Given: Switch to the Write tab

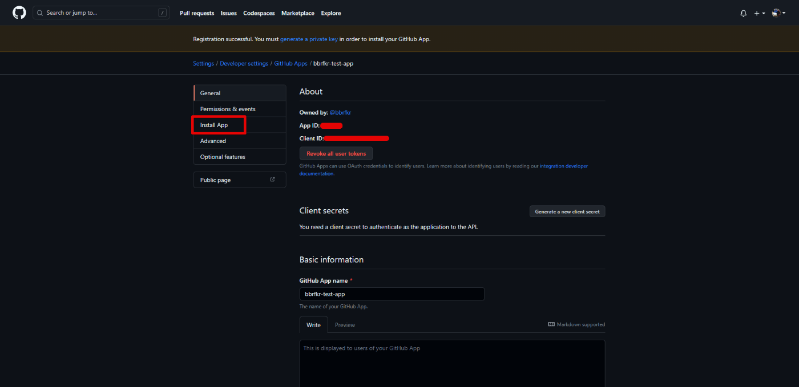Looking at the screenshot, I should (313, 325).
